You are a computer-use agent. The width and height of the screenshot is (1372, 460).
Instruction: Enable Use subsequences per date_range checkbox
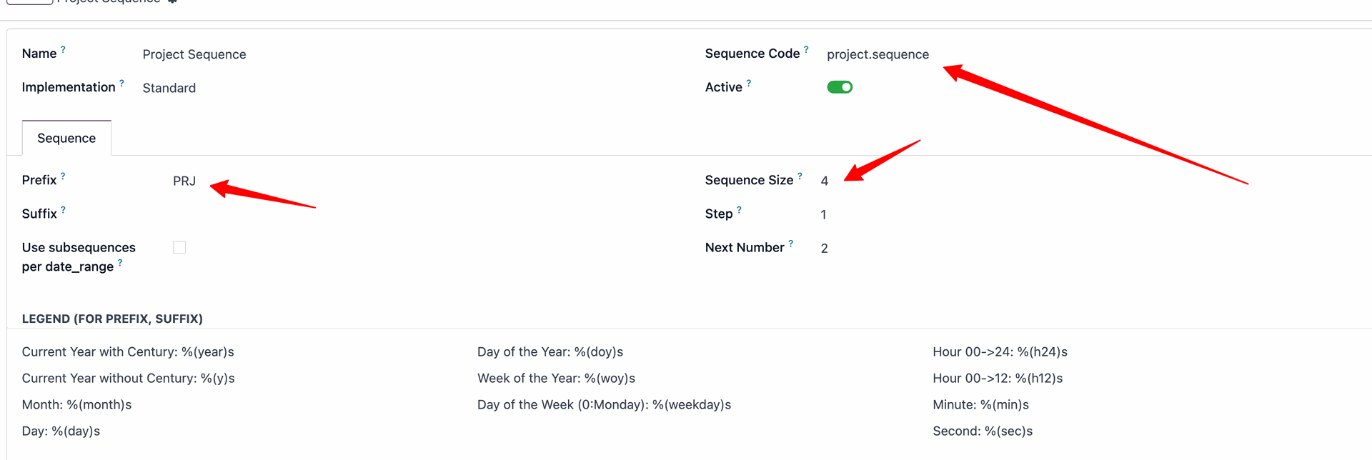(x=179, y=247)
